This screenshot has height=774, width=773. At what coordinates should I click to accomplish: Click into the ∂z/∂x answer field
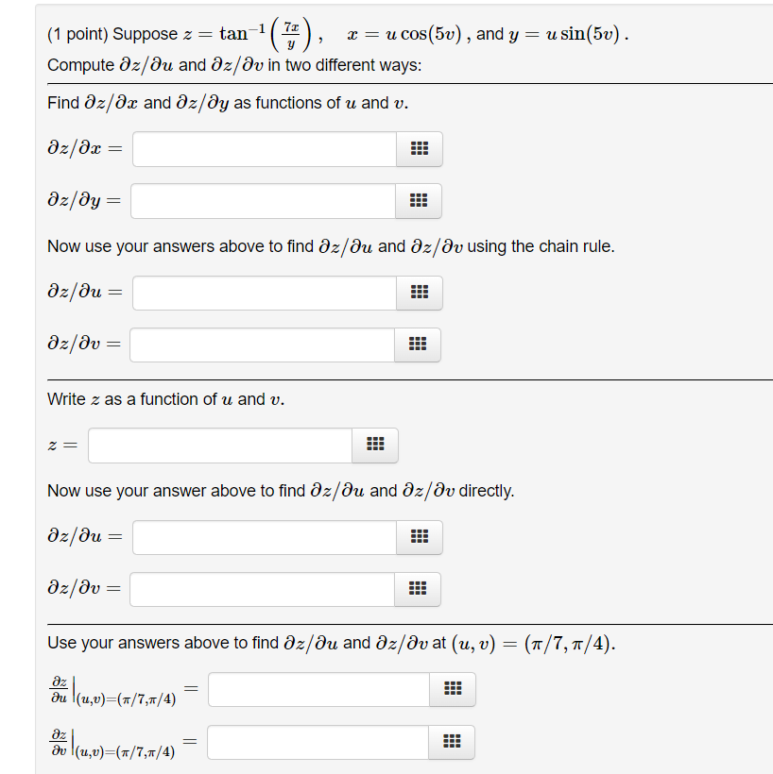point(263,148)
